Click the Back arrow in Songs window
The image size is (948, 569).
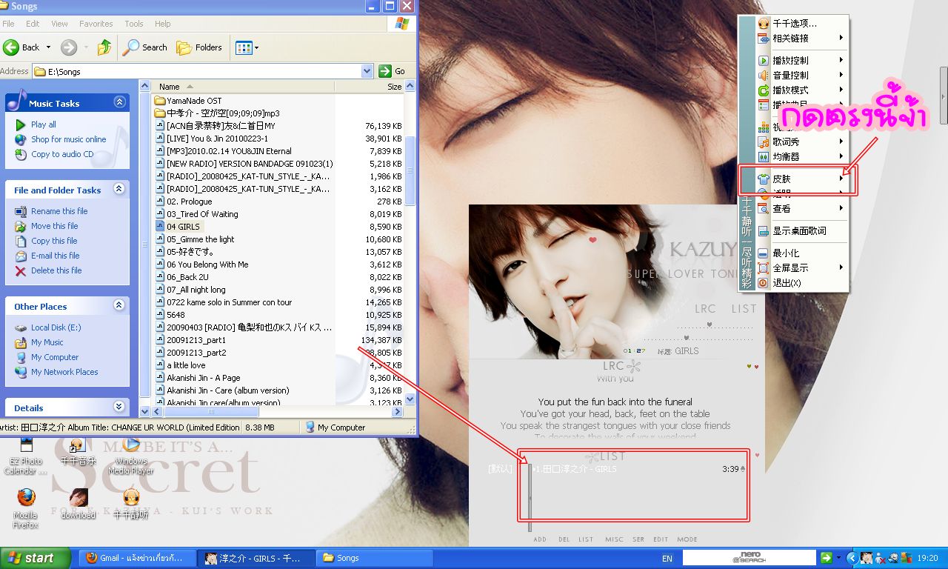pos(11,47)
